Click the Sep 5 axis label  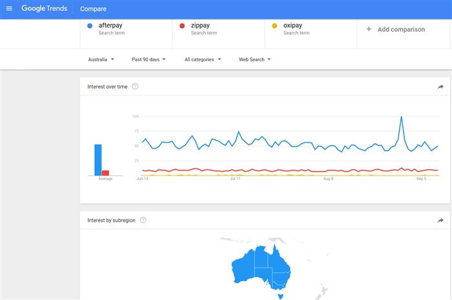(421, 179)
